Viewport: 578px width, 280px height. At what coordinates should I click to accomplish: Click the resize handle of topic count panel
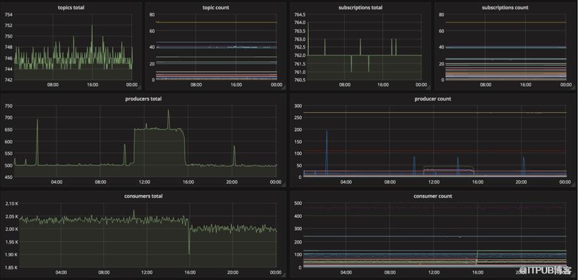[283, 88]
